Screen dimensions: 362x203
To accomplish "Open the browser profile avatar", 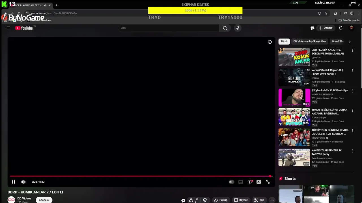I will click(352, 13).
